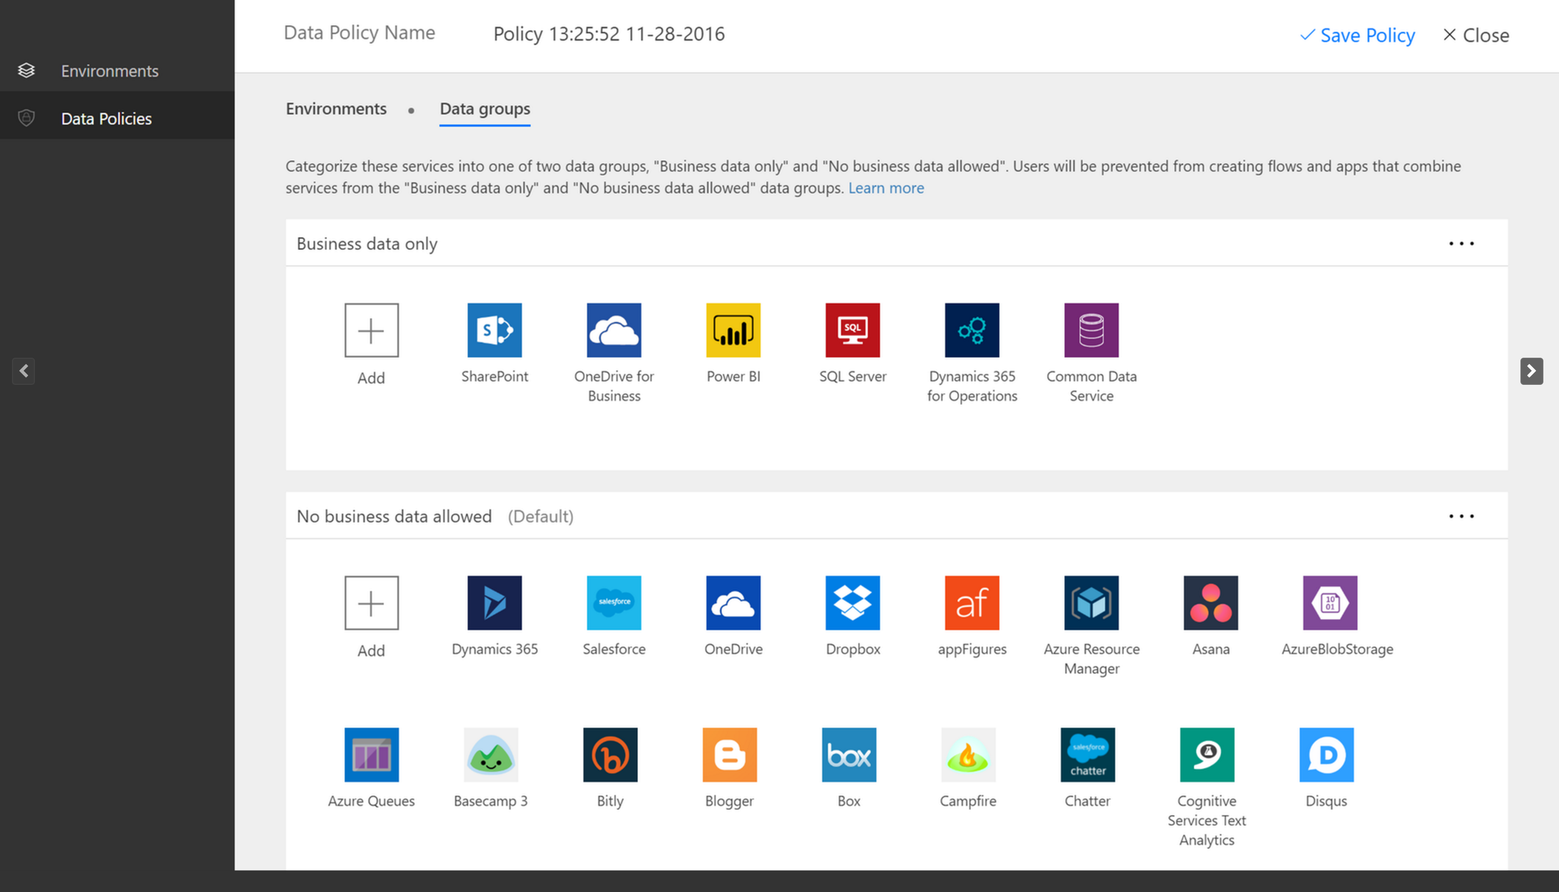Switch to the Data groups tab

pos(484,108)
